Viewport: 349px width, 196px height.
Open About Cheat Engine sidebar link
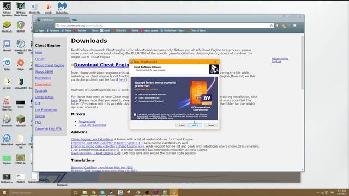click(50, 65)
